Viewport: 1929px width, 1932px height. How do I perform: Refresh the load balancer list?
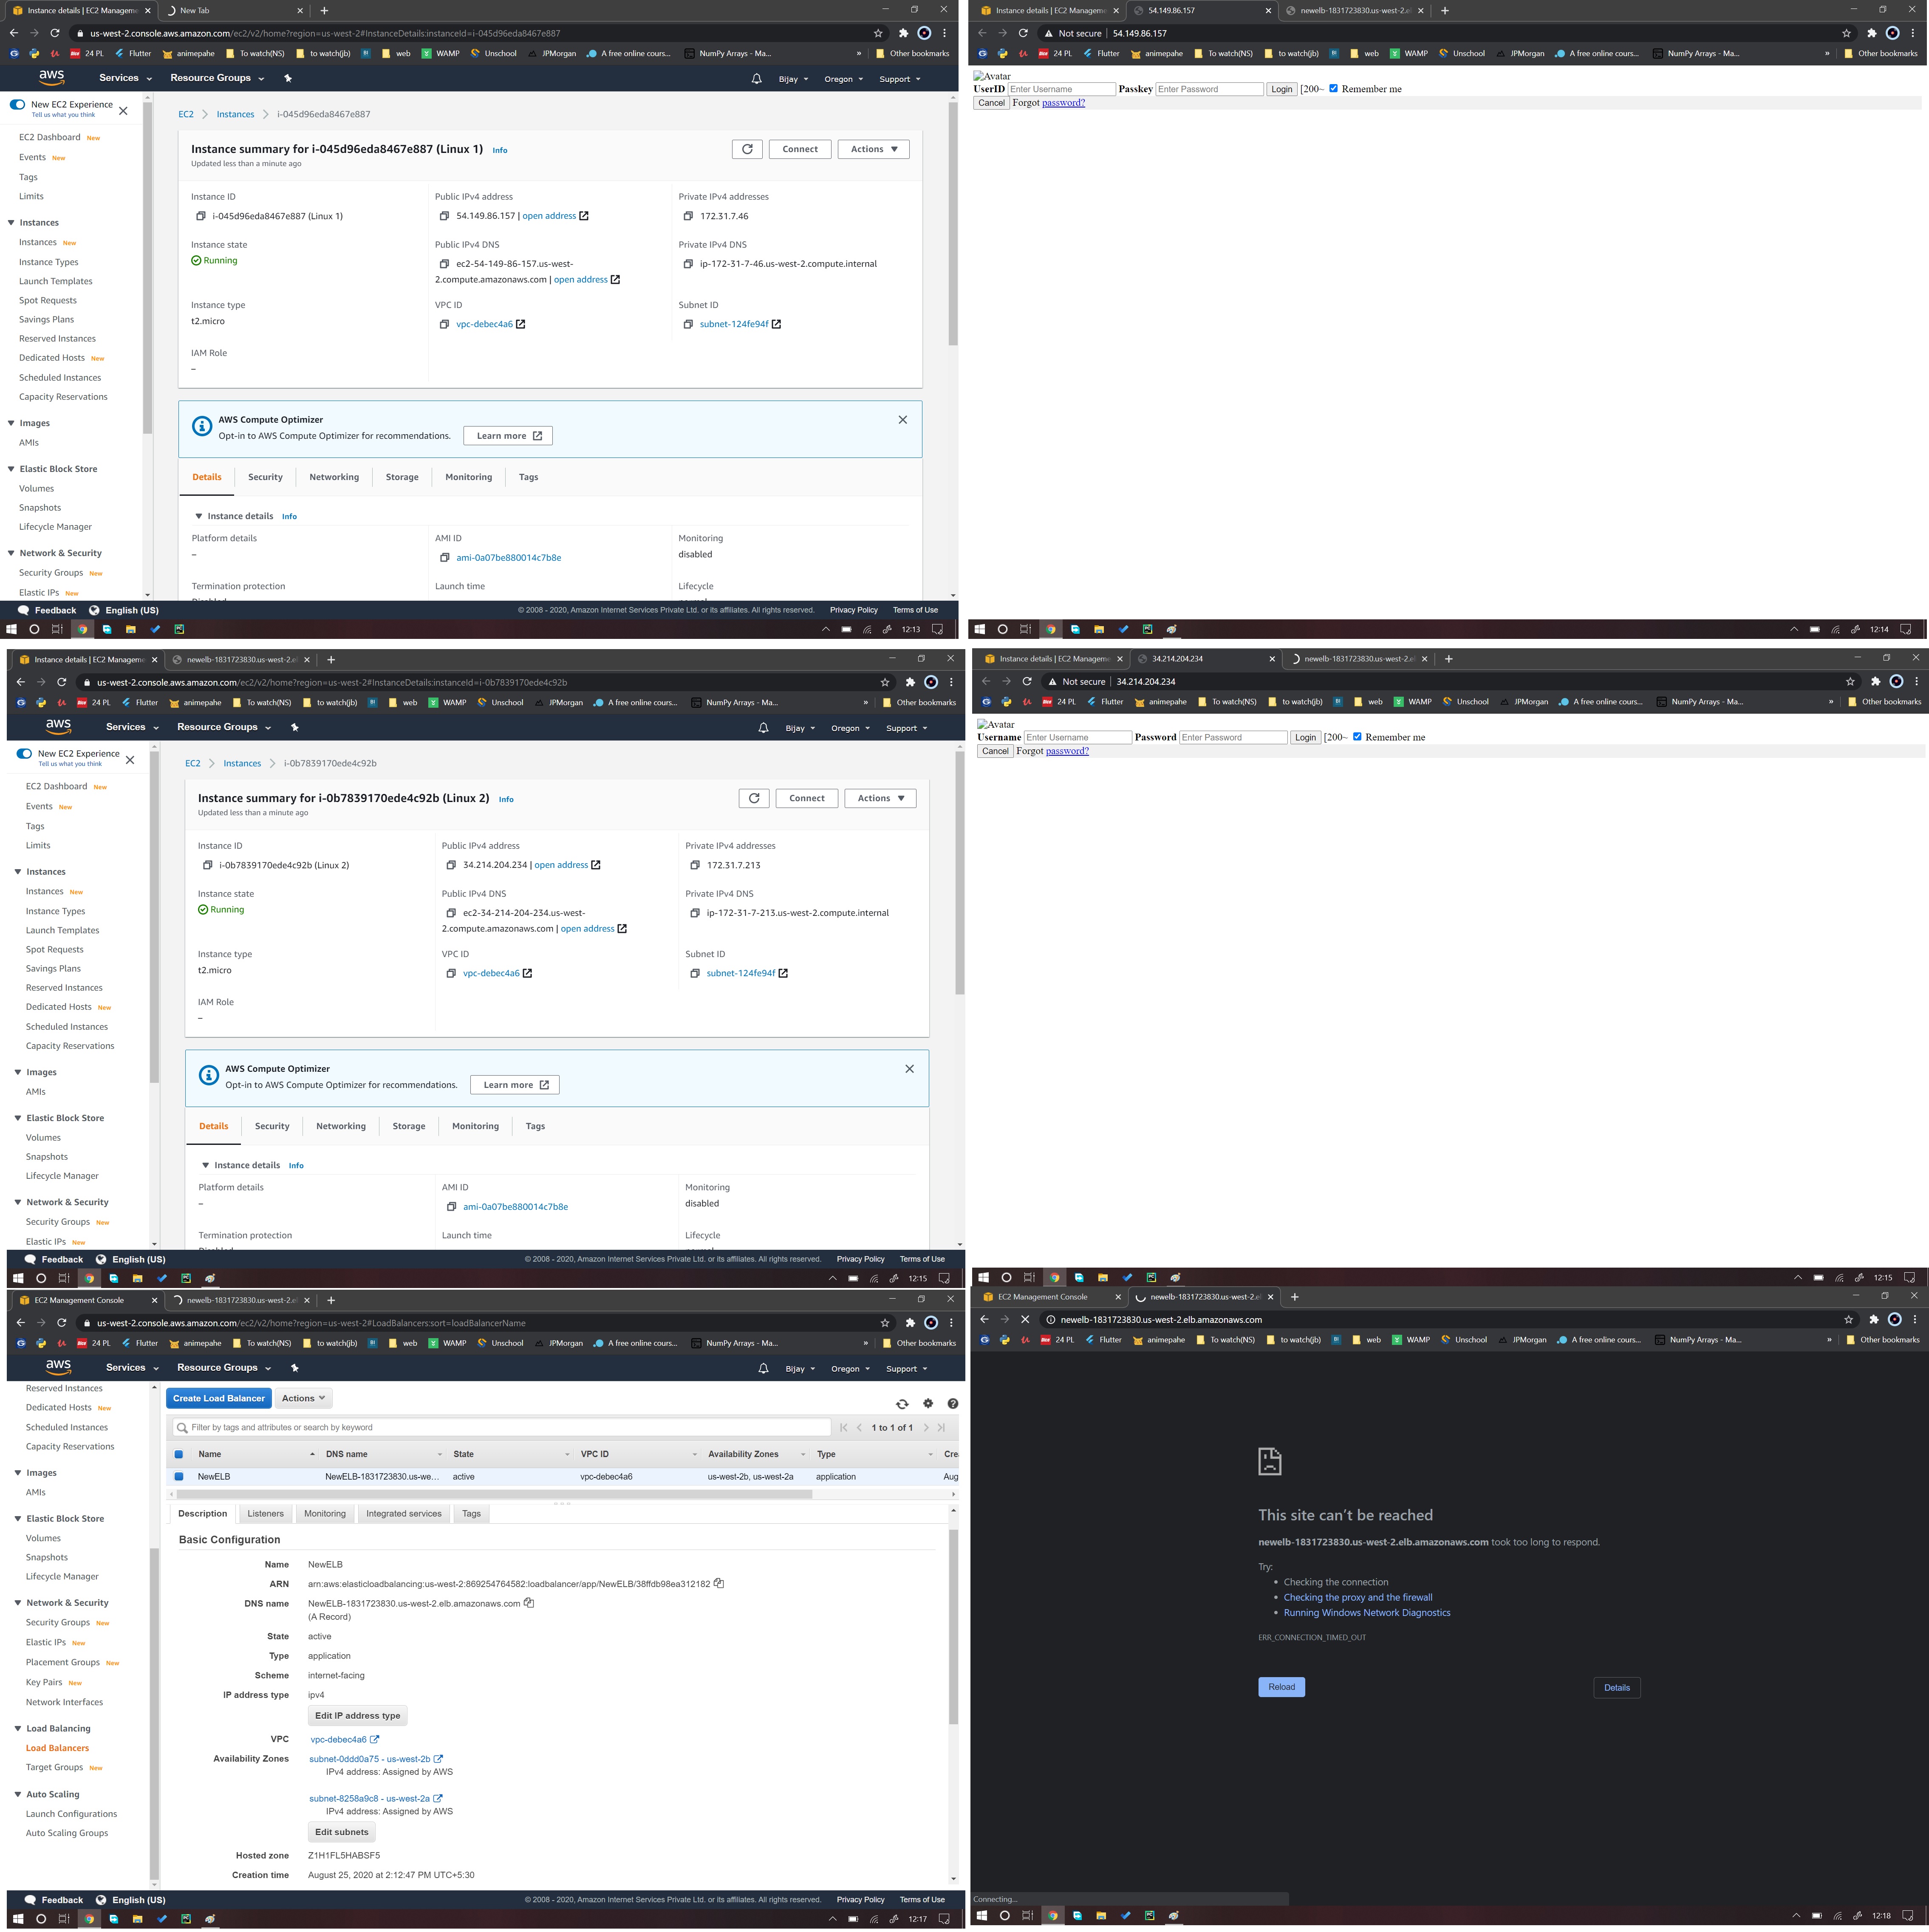pos(901,1403)
